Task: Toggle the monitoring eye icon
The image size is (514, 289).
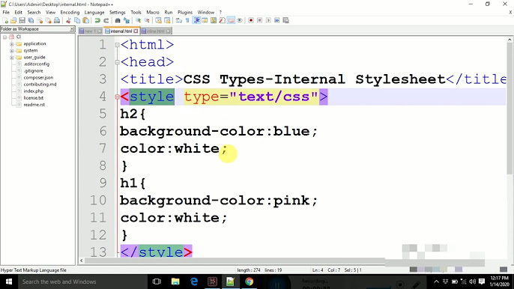Action: pos(240,20)
